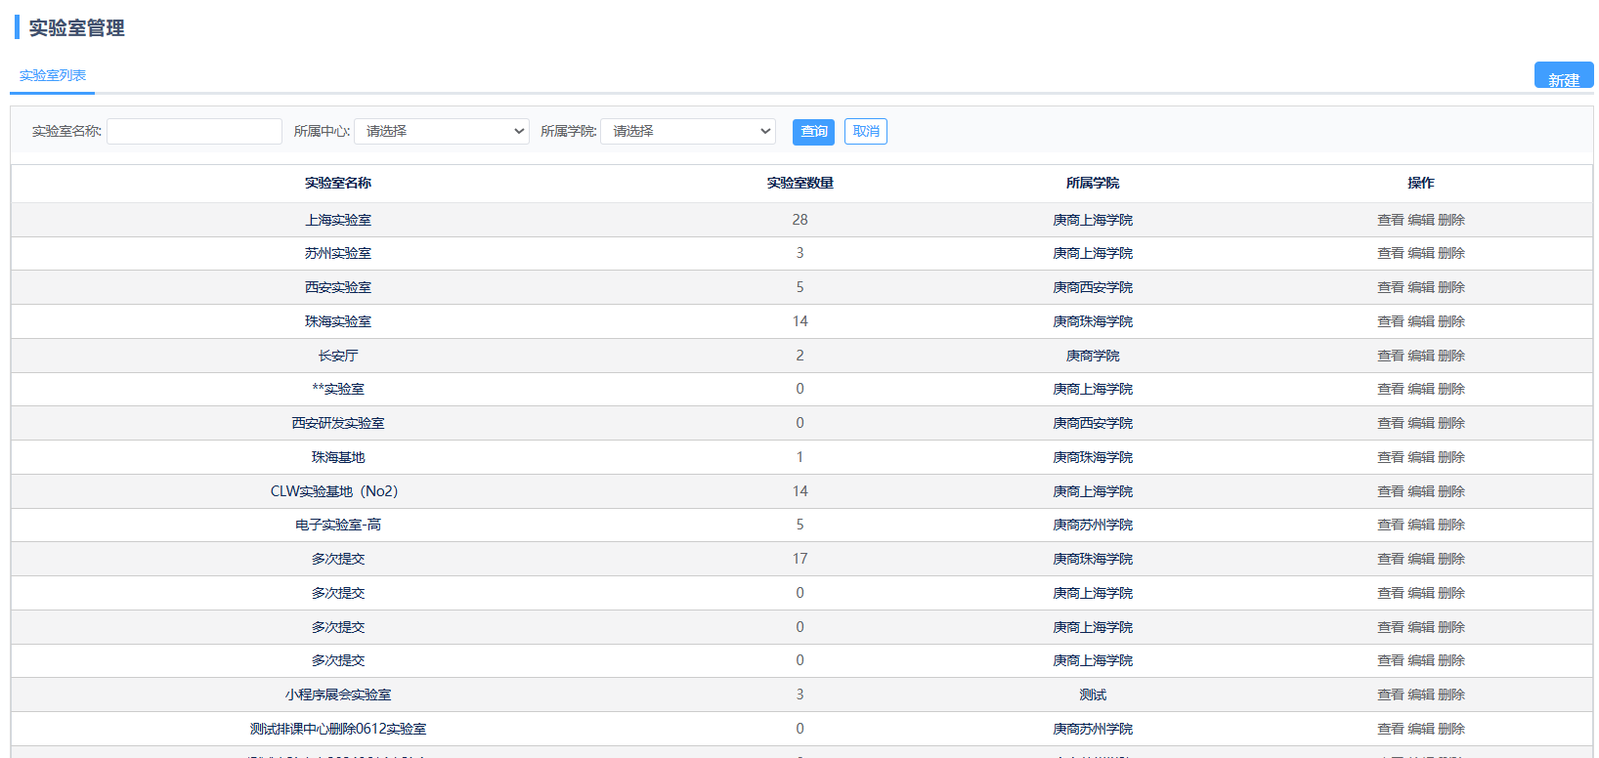
Task: Choose 删除 for 苏州实验室
Action: tap(1451, 253)
